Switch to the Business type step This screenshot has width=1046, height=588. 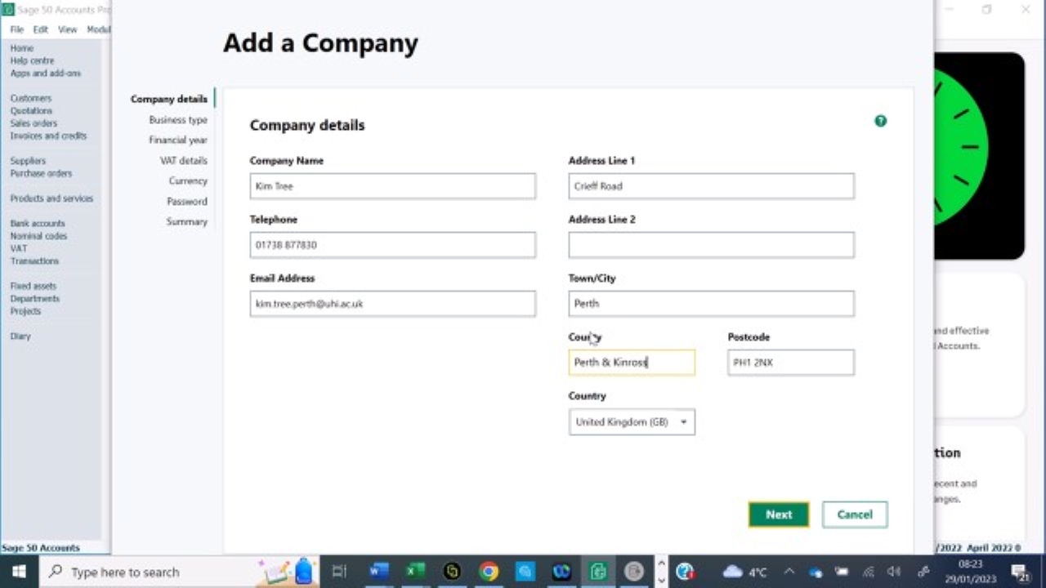tap(178, 119)
